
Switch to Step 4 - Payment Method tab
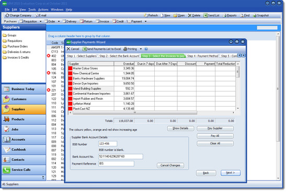[203, 56]
